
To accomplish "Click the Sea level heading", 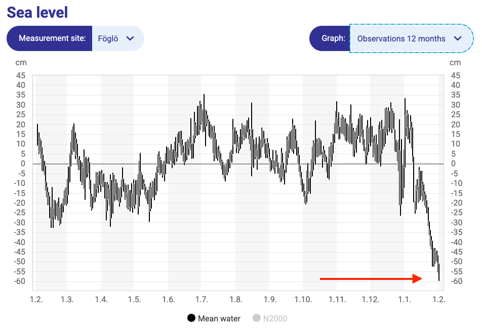I will point(37,12).
